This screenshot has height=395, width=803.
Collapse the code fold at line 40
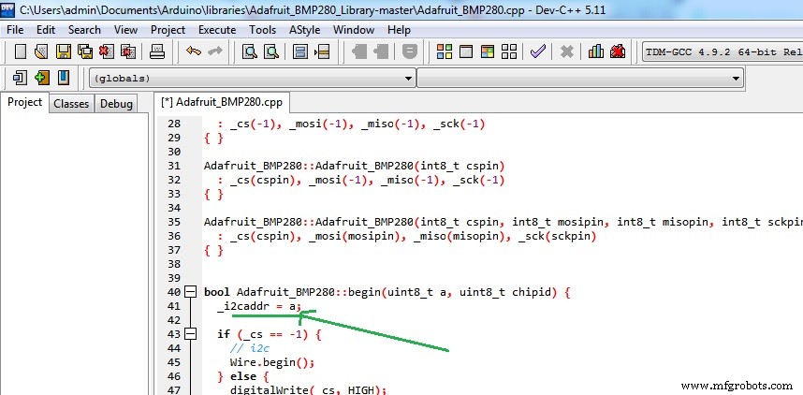coord(191,292)
